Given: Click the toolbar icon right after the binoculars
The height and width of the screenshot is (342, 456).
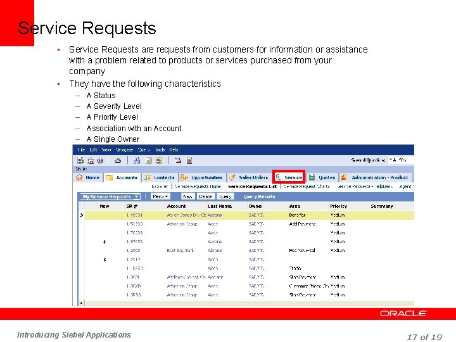Looking at the screenshot, I should (149, 160).
